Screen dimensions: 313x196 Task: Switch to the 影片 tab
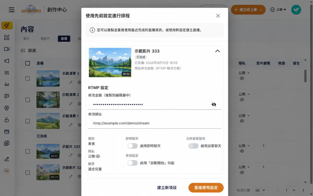click(x=26, y=39)
